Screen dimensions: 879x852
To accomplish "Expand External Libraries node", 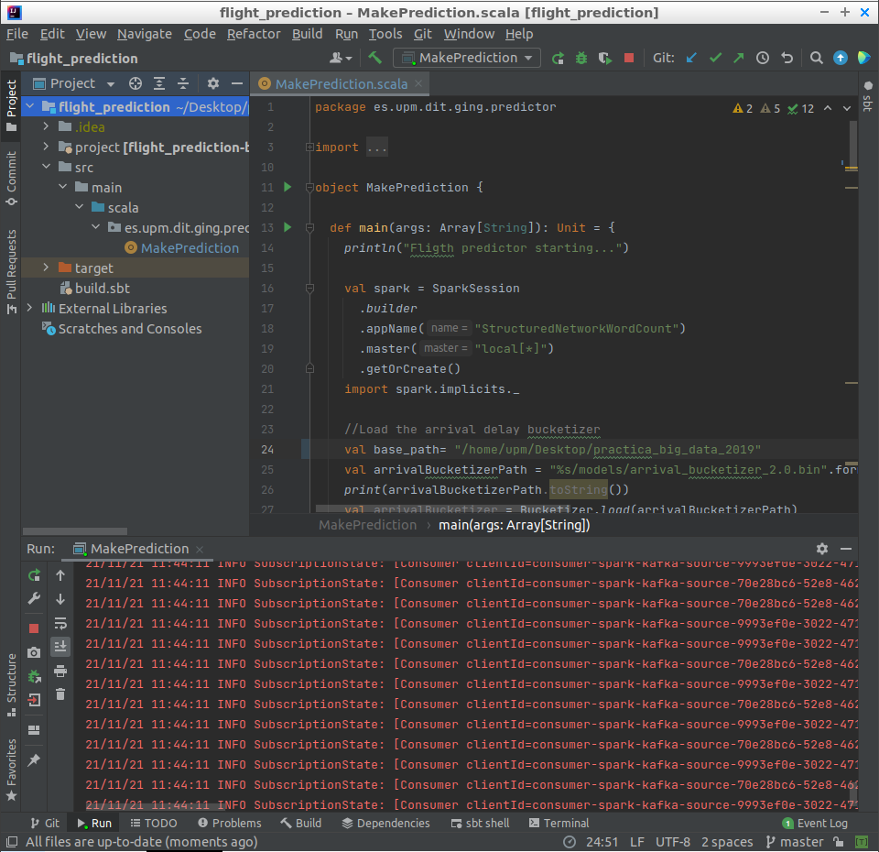I will pos(29,308).
